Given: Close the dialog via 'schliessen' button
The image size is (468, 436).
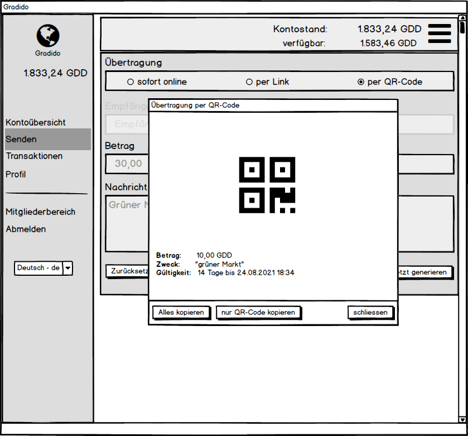Looking at the screenshot, I should coord(370,313).
